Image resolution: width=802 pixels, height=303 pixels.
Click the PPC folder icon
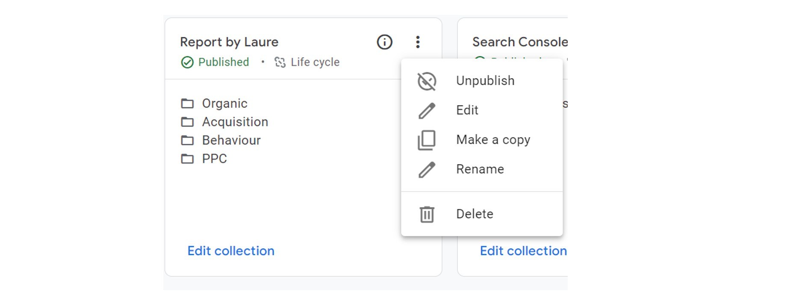pos(187,159)
